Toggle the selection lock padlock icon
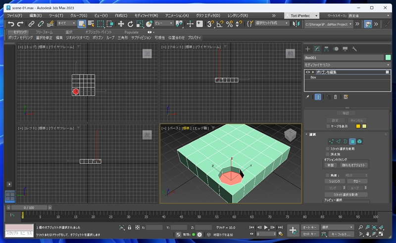Image resolution: width=396 pixels, height=243 pixels. click(x=130, y=228)
